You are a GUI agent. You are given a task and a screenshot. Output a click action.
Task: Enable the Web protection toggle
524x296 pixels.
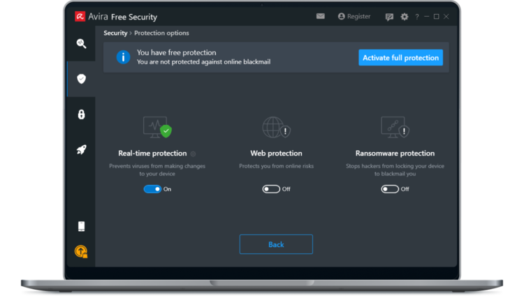(x=271, y=189)
